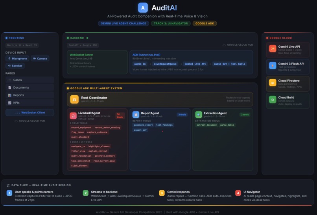This screenshot has height=215, width=317.
Task: Click the Cloud Build green gear icon
Action: pyautogui.click(x=273, y=100)
